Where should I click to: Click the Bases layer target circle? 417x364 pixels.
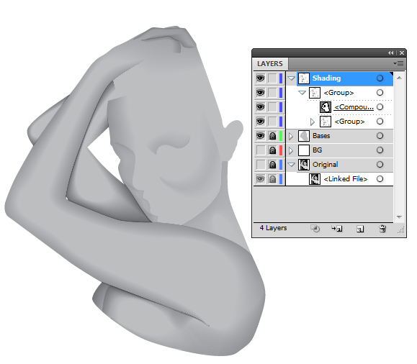(380, 136)
